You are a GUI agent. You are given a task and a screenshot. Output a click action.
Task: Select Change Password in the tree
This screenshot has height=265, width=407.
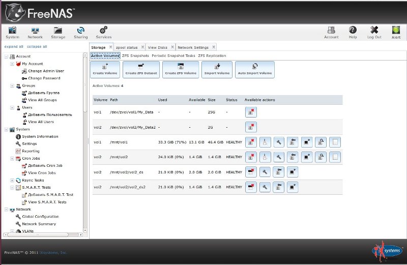click(x=44, y=78)
